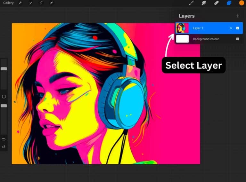The height and width of the screenshot is (182, 246).
Task: Hide Layer 1 using its checkbox
Action: (x=237, y=28)
